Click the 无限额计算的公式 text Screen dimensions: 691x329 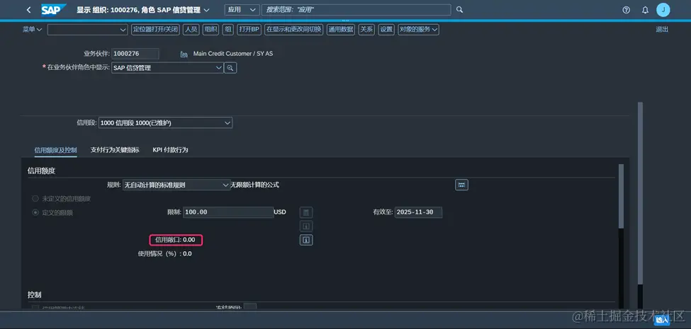(x=254, y=185)
